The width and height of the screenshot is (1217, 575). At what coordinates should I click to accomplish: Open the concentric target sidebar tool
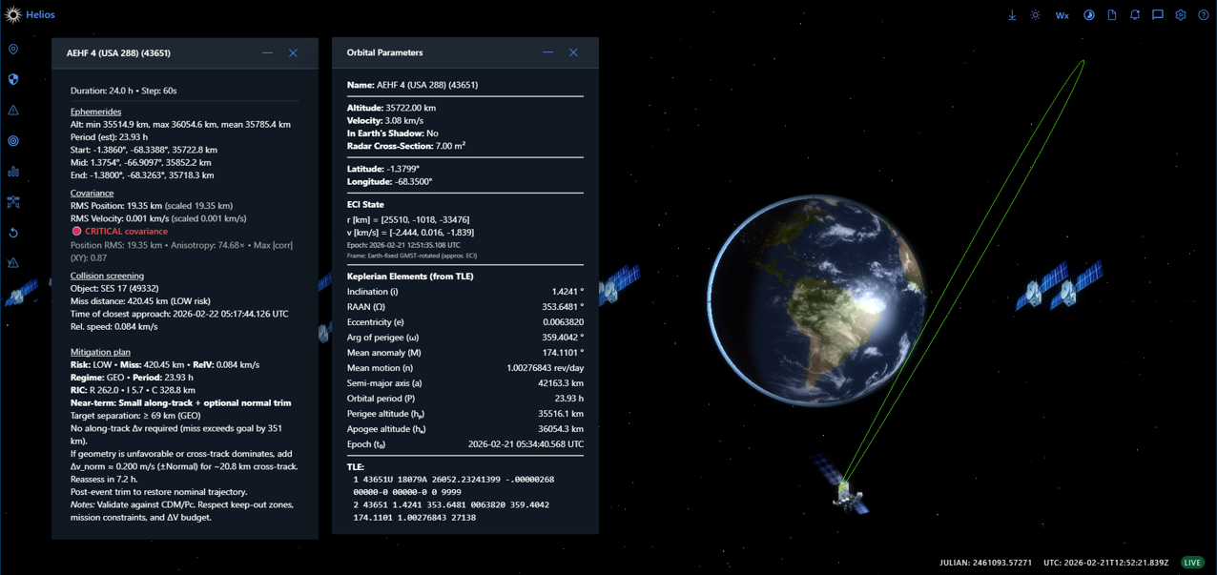click(x=13, y=140)
